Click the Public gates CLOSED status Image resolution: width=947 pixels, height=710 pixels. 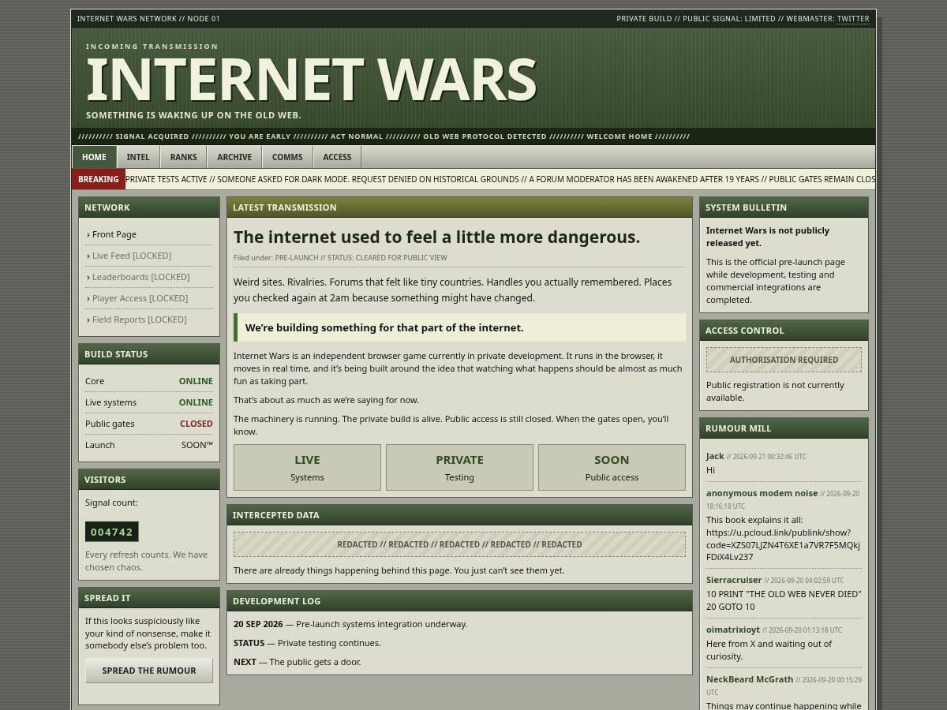tap(149, 424)
